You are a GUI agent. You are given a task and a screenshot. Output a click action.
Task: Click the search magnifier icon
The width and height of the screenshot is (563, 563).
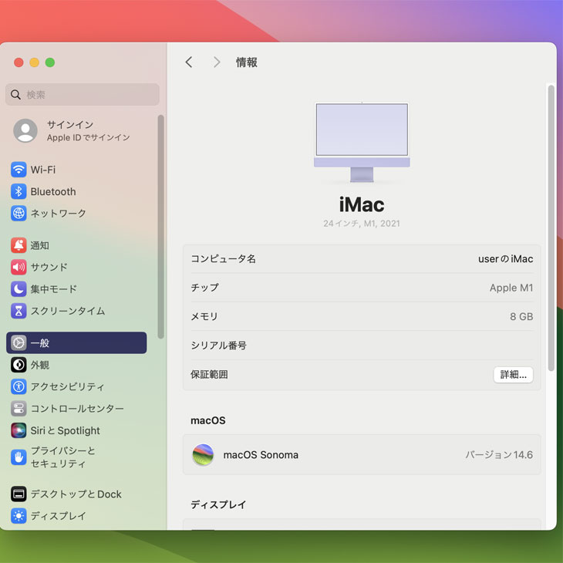point(15,95)
